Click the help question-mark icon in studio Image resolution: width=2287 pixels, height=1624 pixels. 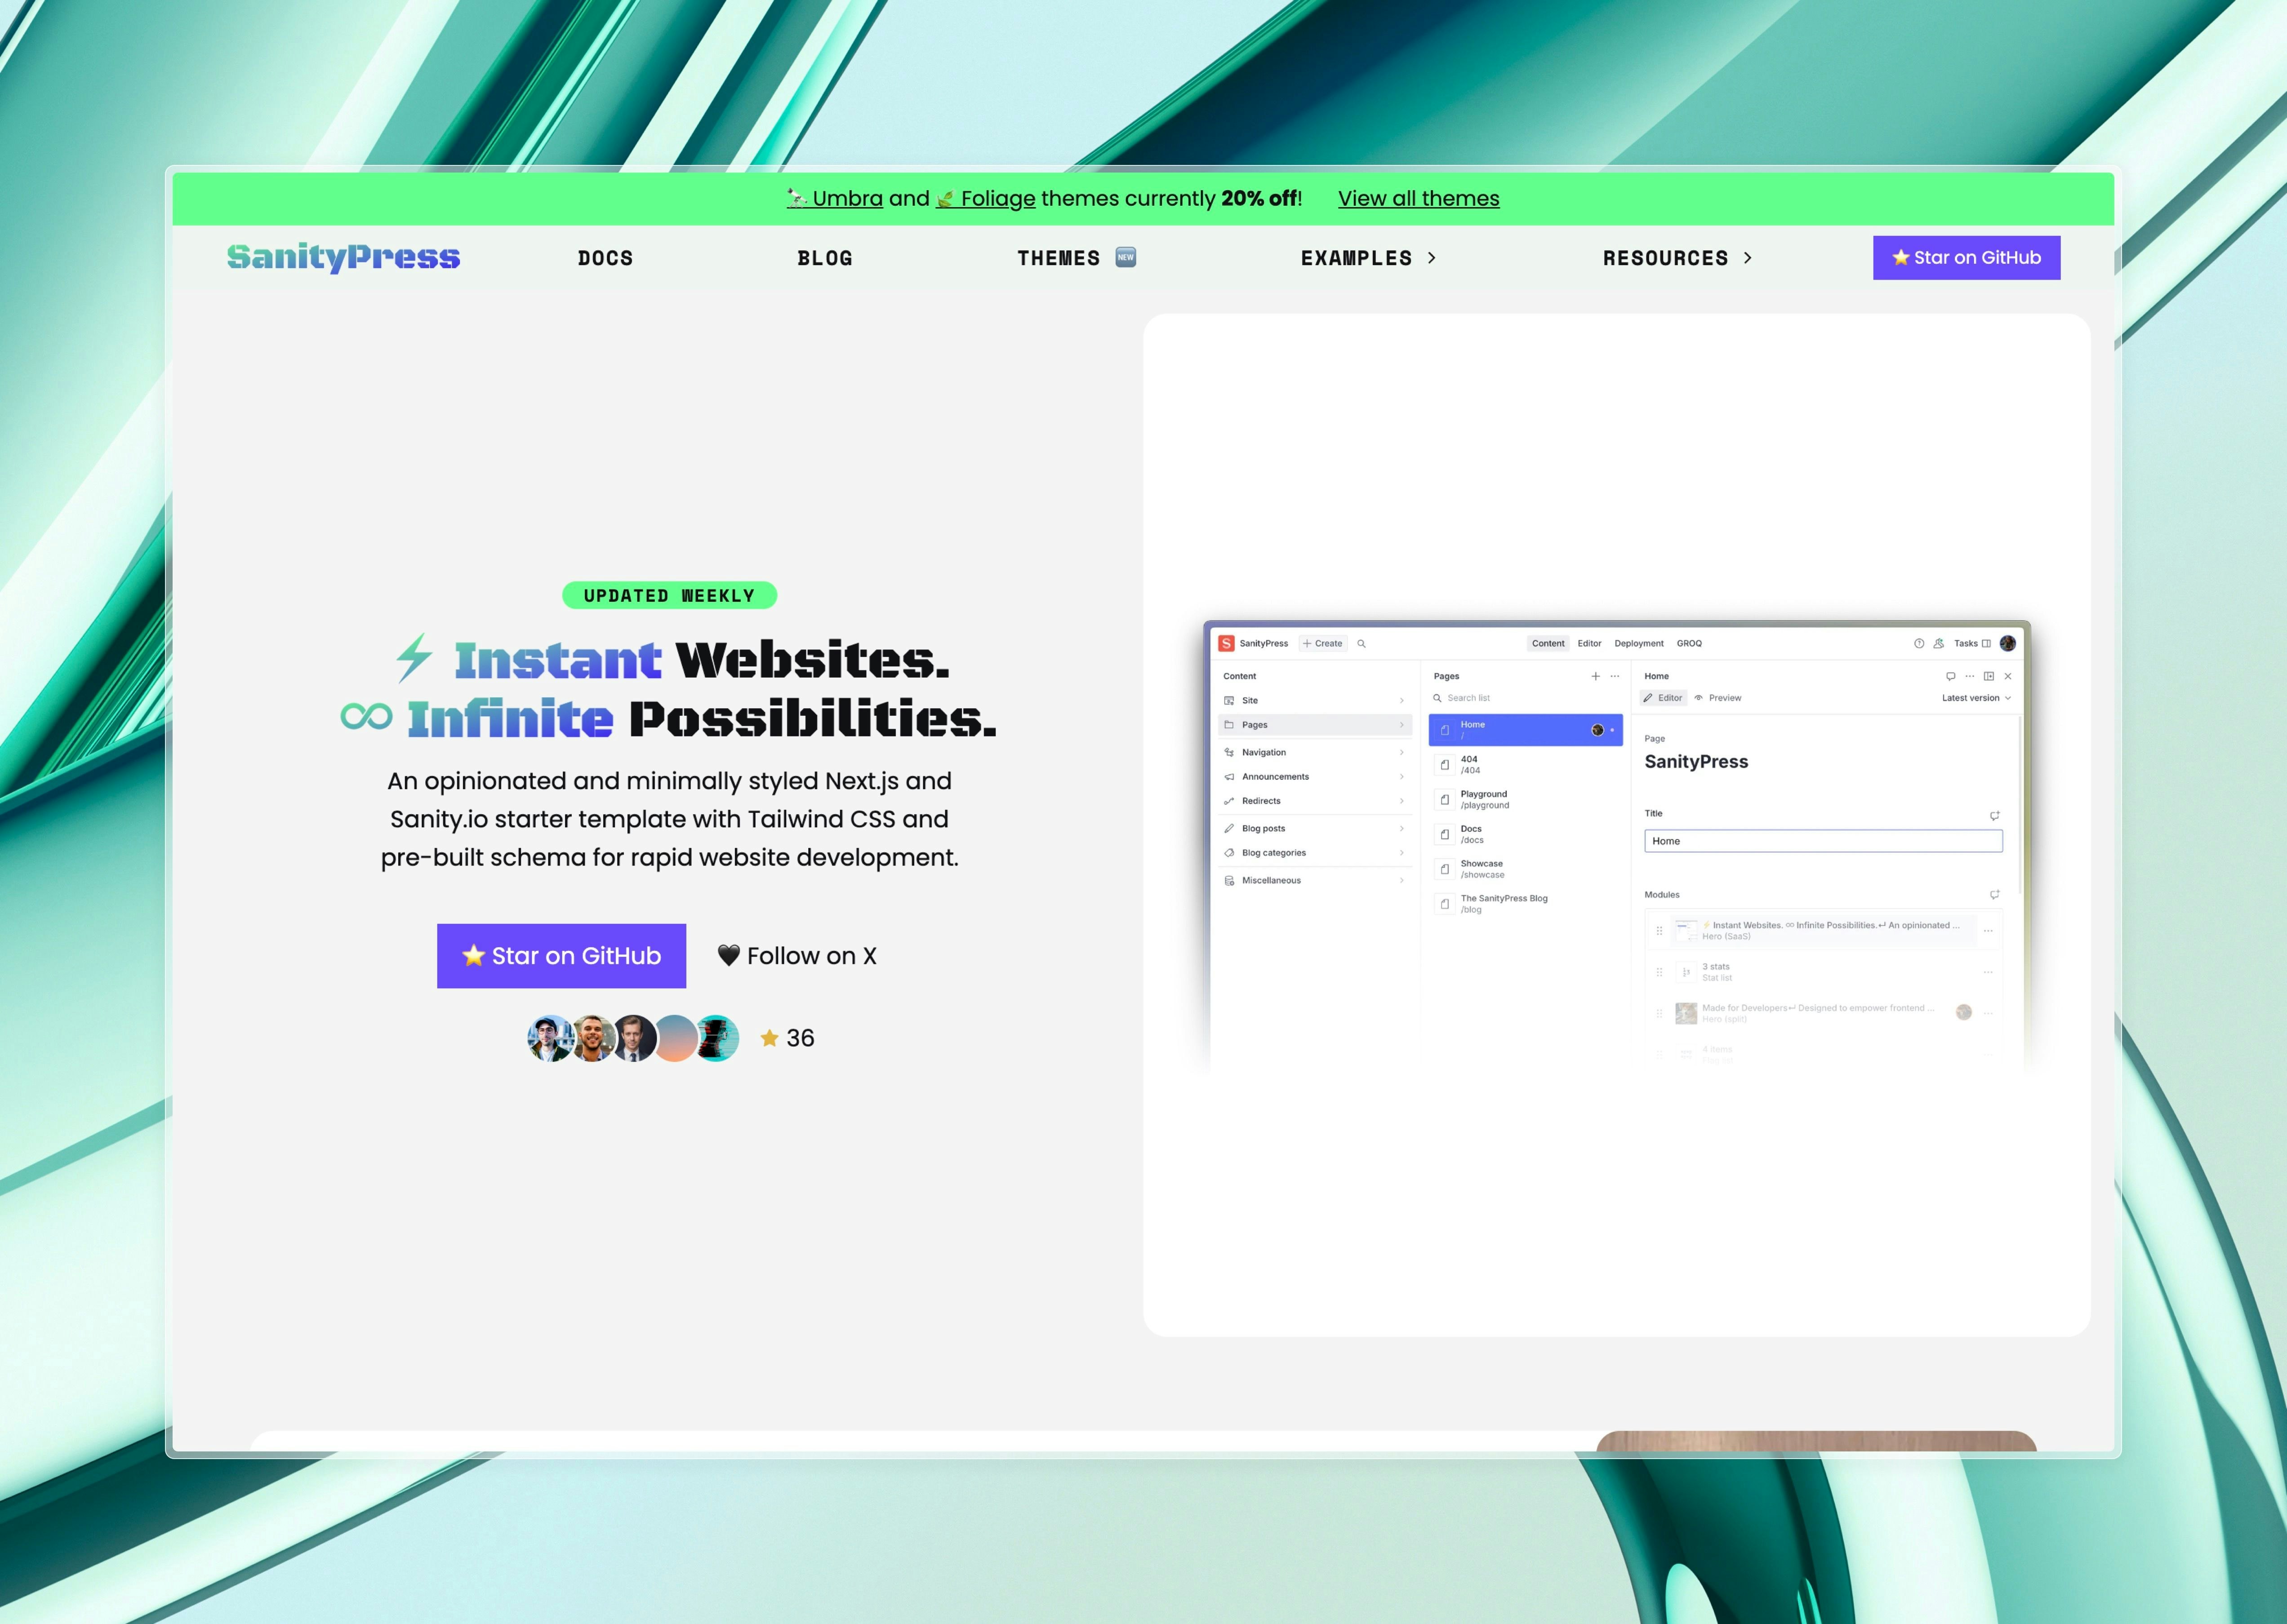tap(1919, 643)
